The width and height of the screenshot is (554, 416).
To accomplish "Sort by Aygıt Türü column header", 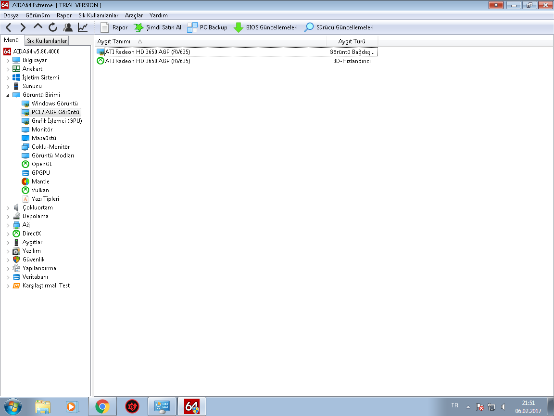I will [x=352, y=41].
